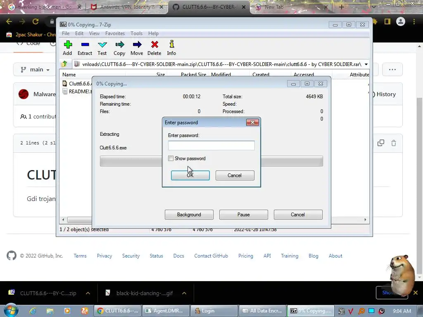Open Windows Explorer folder taskbar icon
The width and height of the screenshot is (423, 317).
pyautogui.click(x=50, y=311)
